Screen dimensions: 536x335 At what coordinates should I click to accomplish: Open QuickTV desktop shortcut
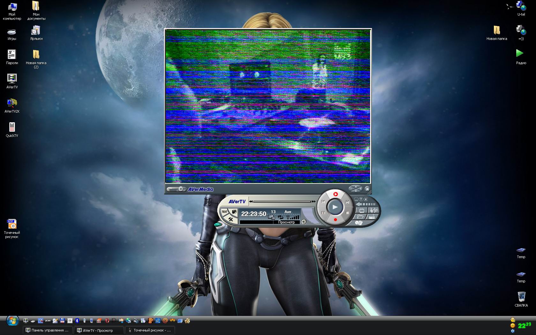12,130
